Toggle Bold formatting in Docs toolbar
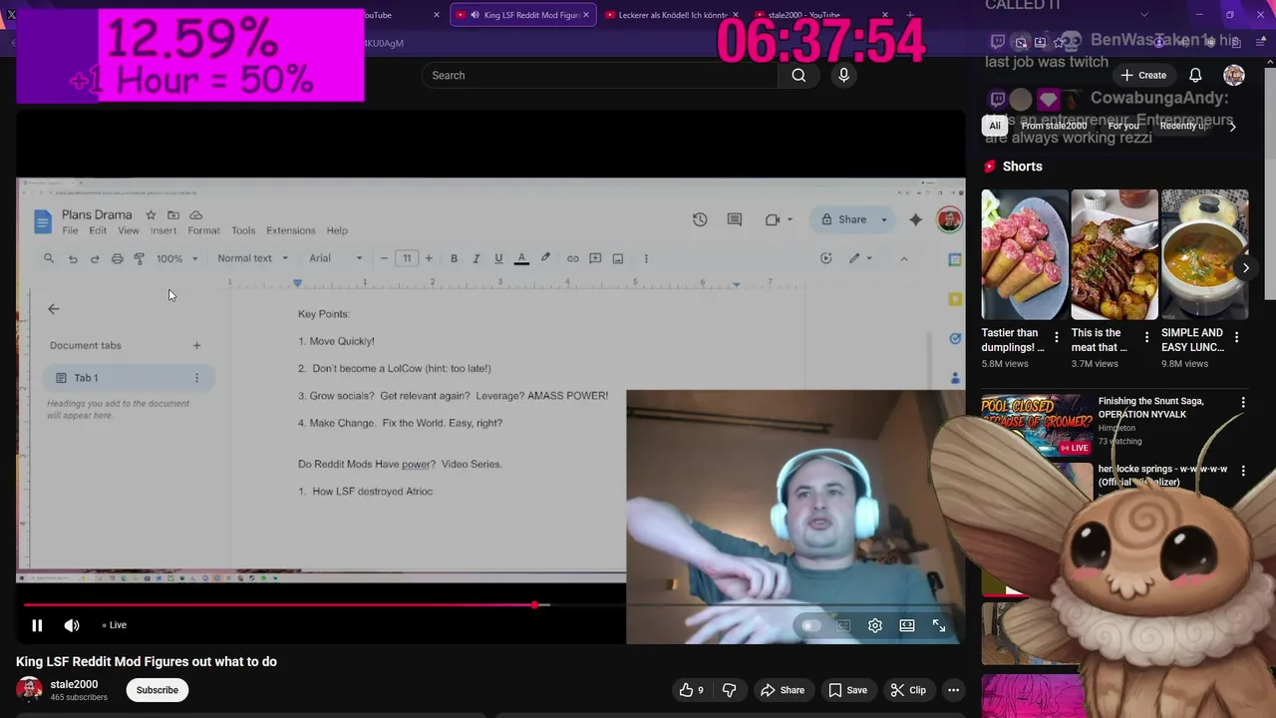Image resolution: width=1276 pixels, height=718 pixels. pyautogui.click(x=454, y=258)
